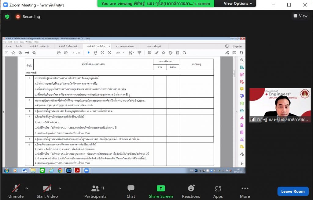Image resolution: width=313 pixels, height=200 pixels.
Task: Open the View Options dropdown
Action: (238, 4)
